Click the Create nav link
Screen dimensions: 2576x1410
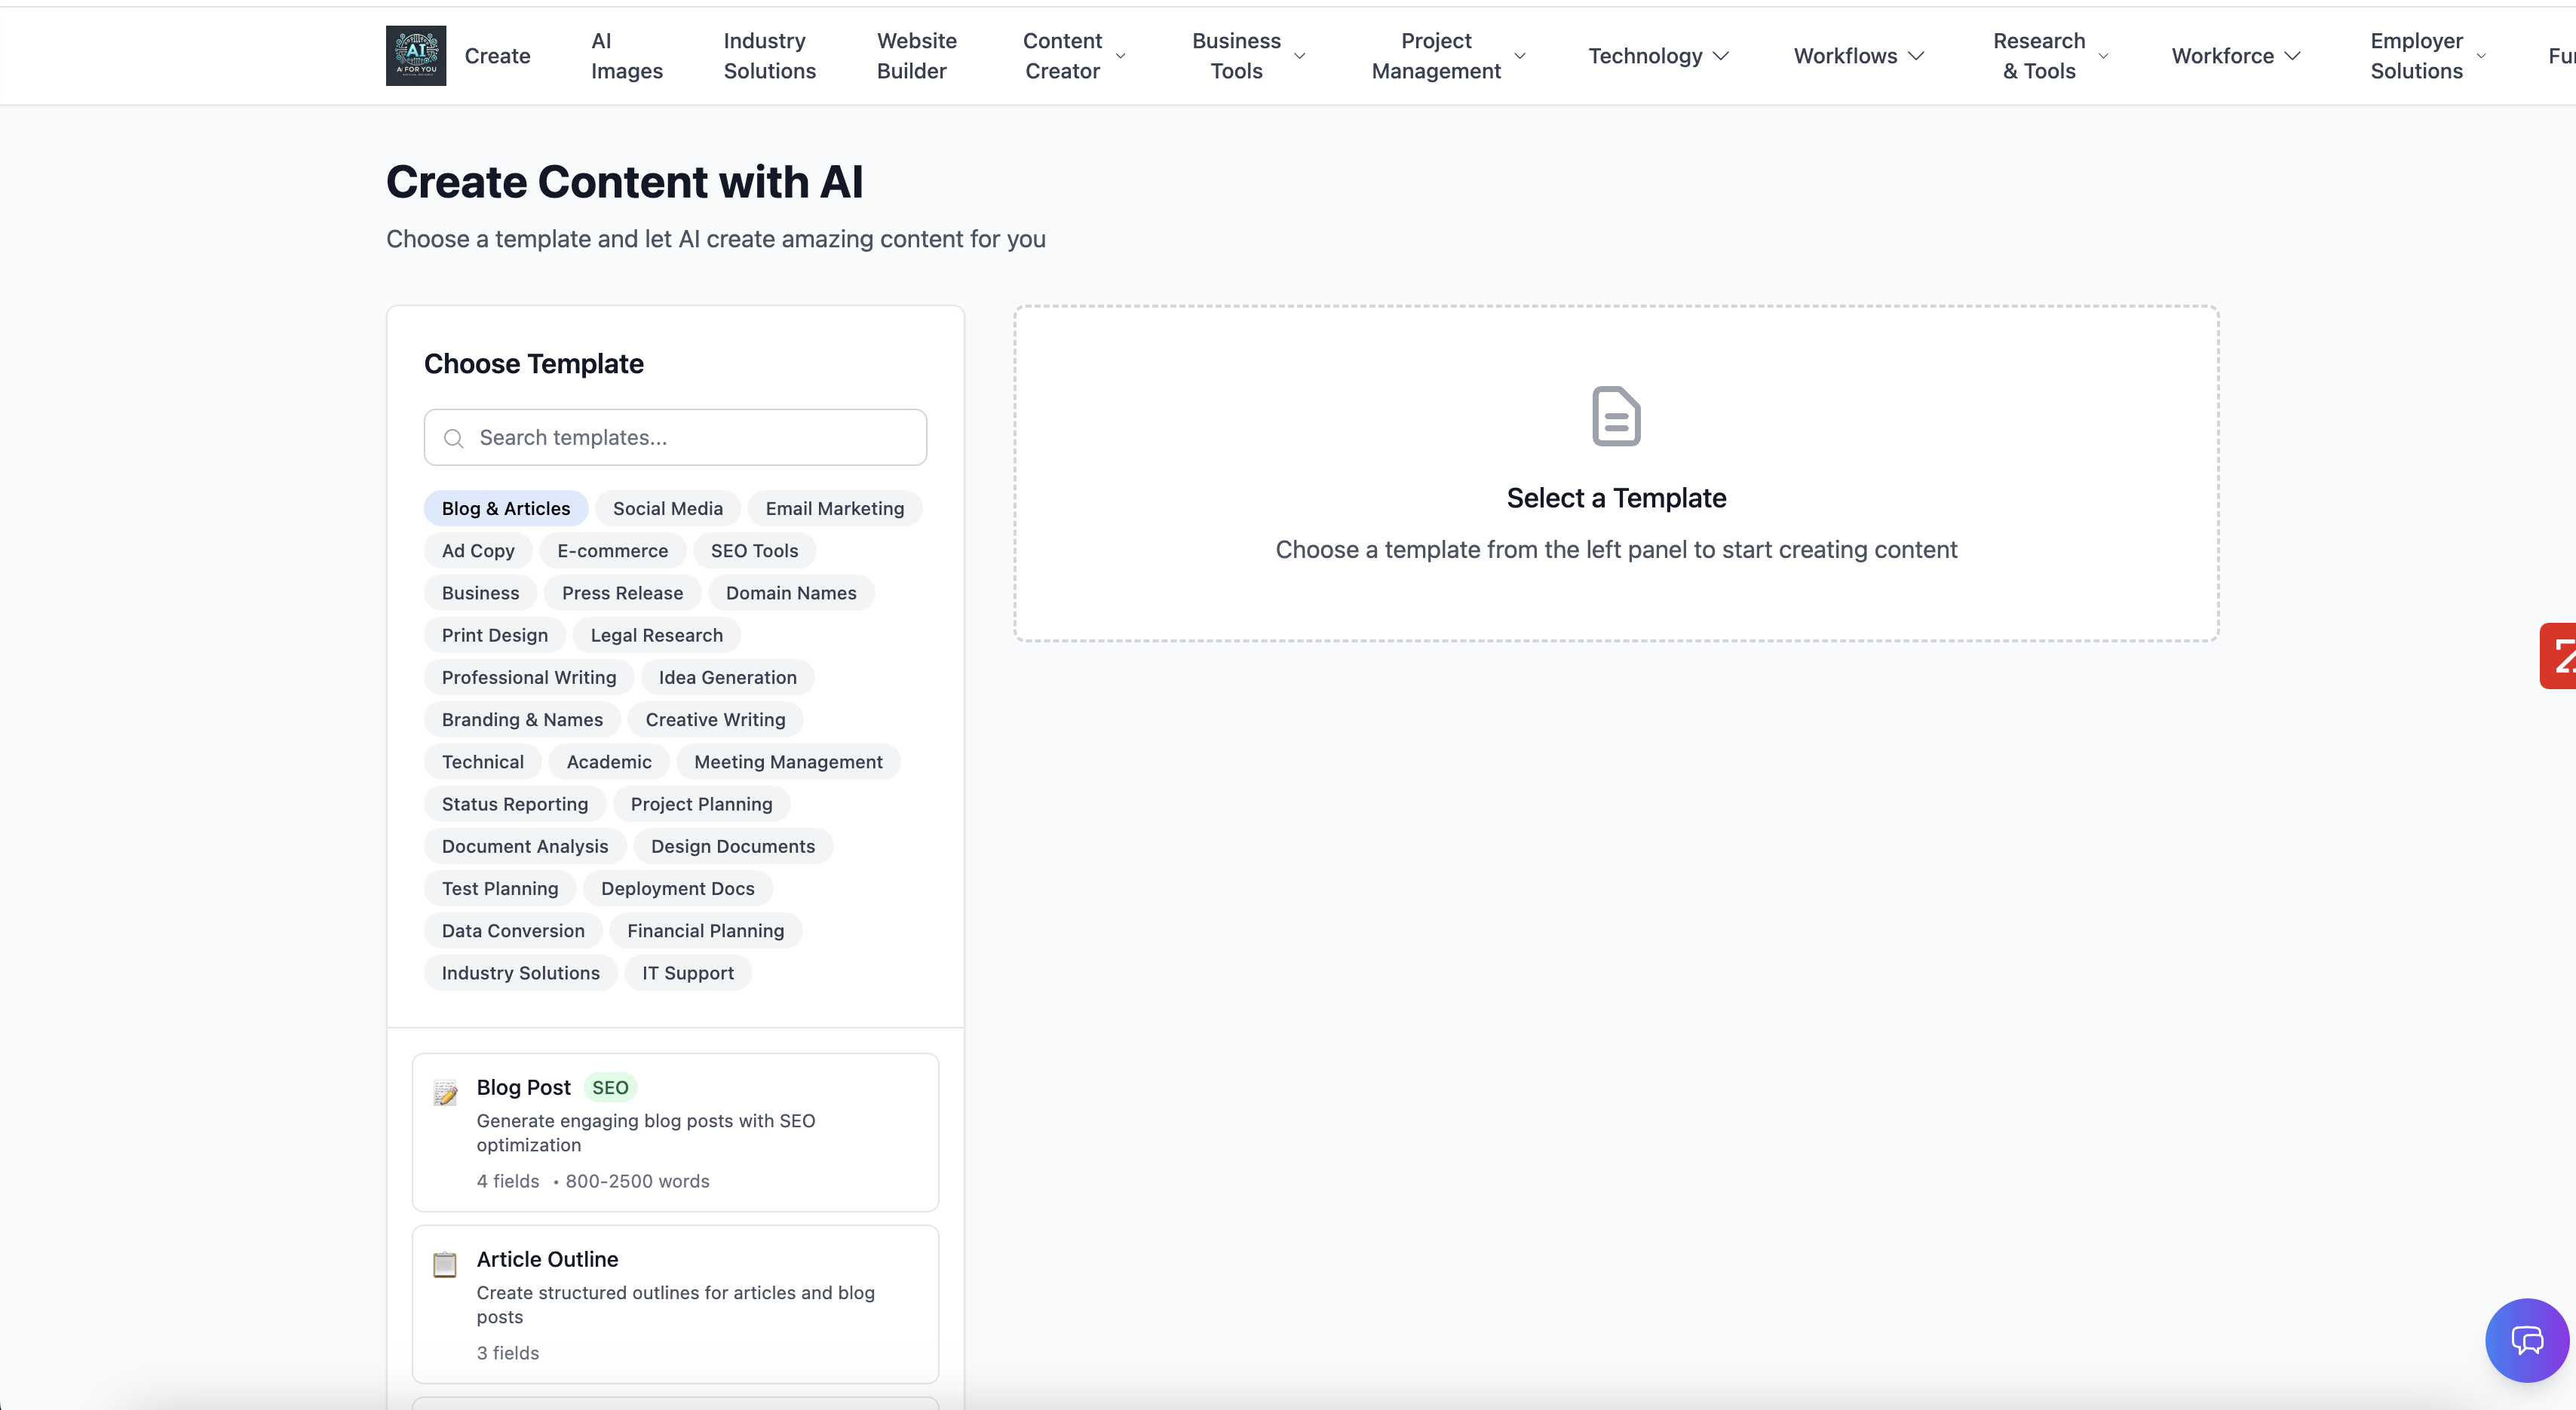[497, 56]
